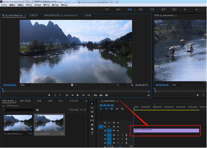
Task: Click Go to In in Source monitor
Action: (x=67, y=95)
